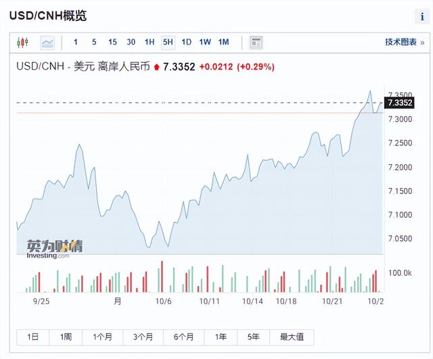Screen dimensions: 433x359
Task: Show the 1年 time range
Action: [221, 337]
